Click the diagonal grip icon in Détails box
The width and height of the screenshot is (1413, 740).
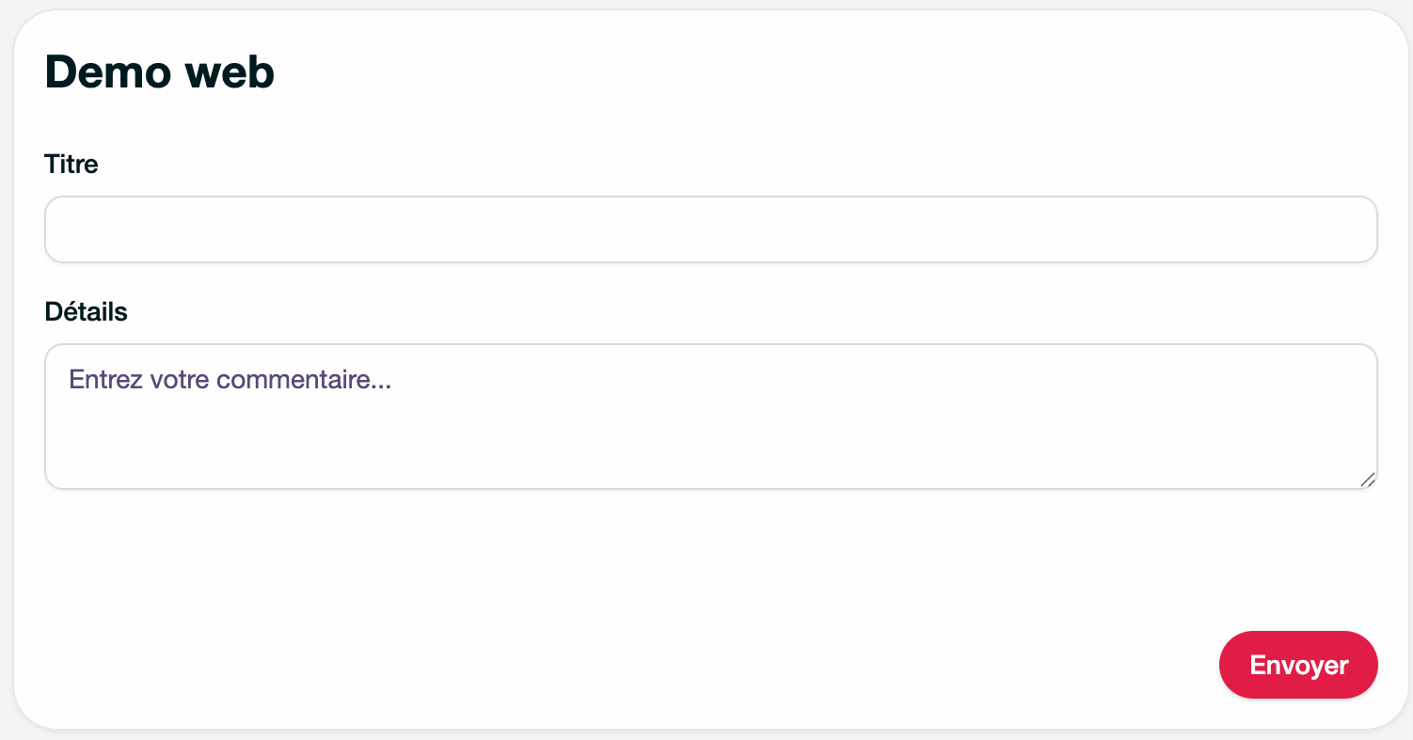[1368, 480]
